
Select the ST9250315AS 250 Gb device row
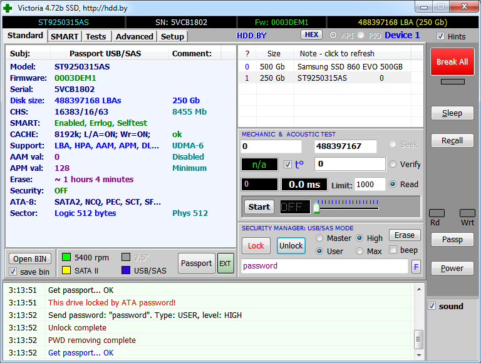point(325,78)
